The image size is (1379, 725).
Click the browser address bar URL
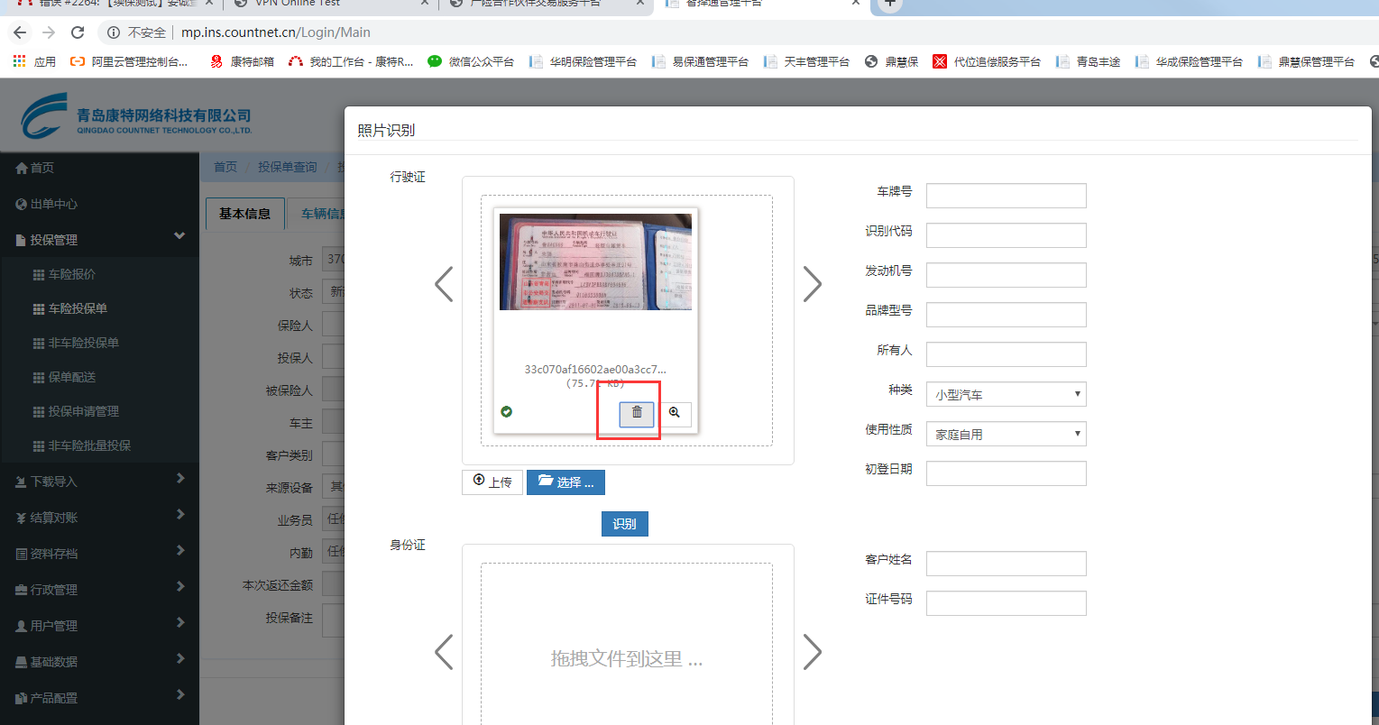tap(276, 32)
